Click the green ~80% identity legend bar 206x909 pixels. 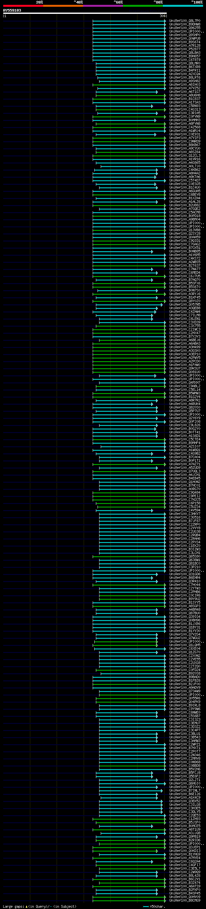coord(143,6)
